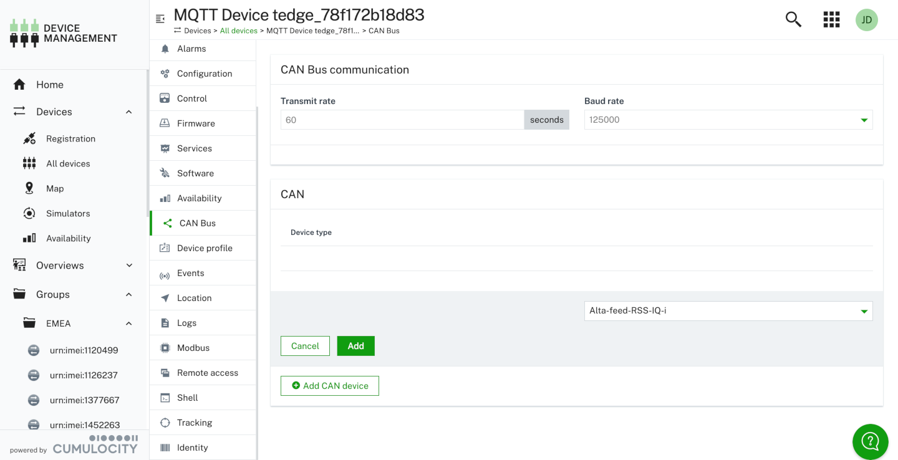Open the JD user avatar menu
Image resolution: width=898 pixels, height=460 pixels.
pos(866,20)
